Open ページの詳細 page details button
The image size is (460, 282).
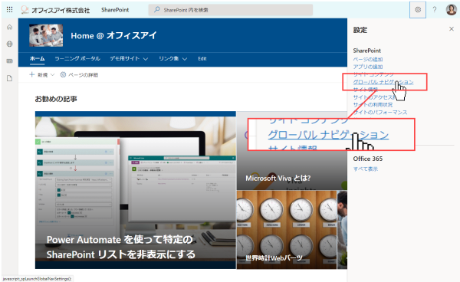tap(79, 75)
